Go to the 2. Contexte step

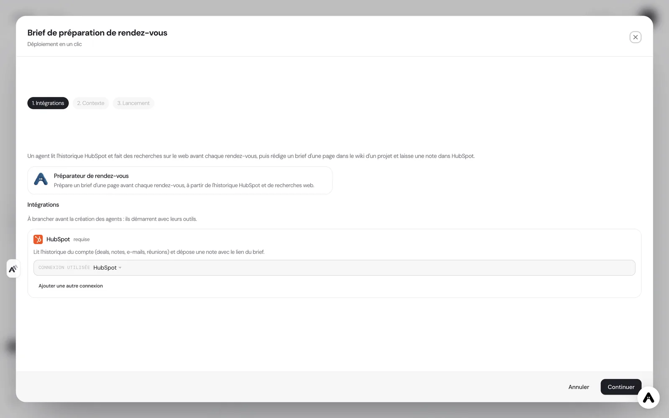click(91, 103)
